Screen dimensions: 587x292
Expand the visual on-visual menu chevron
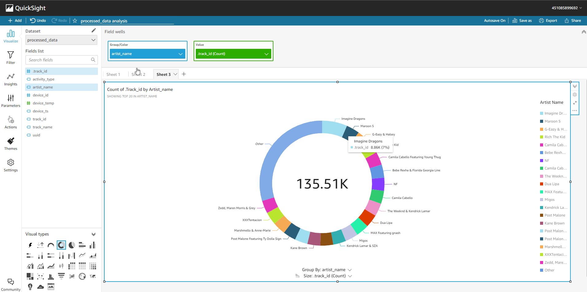click(x=575, y=86)
